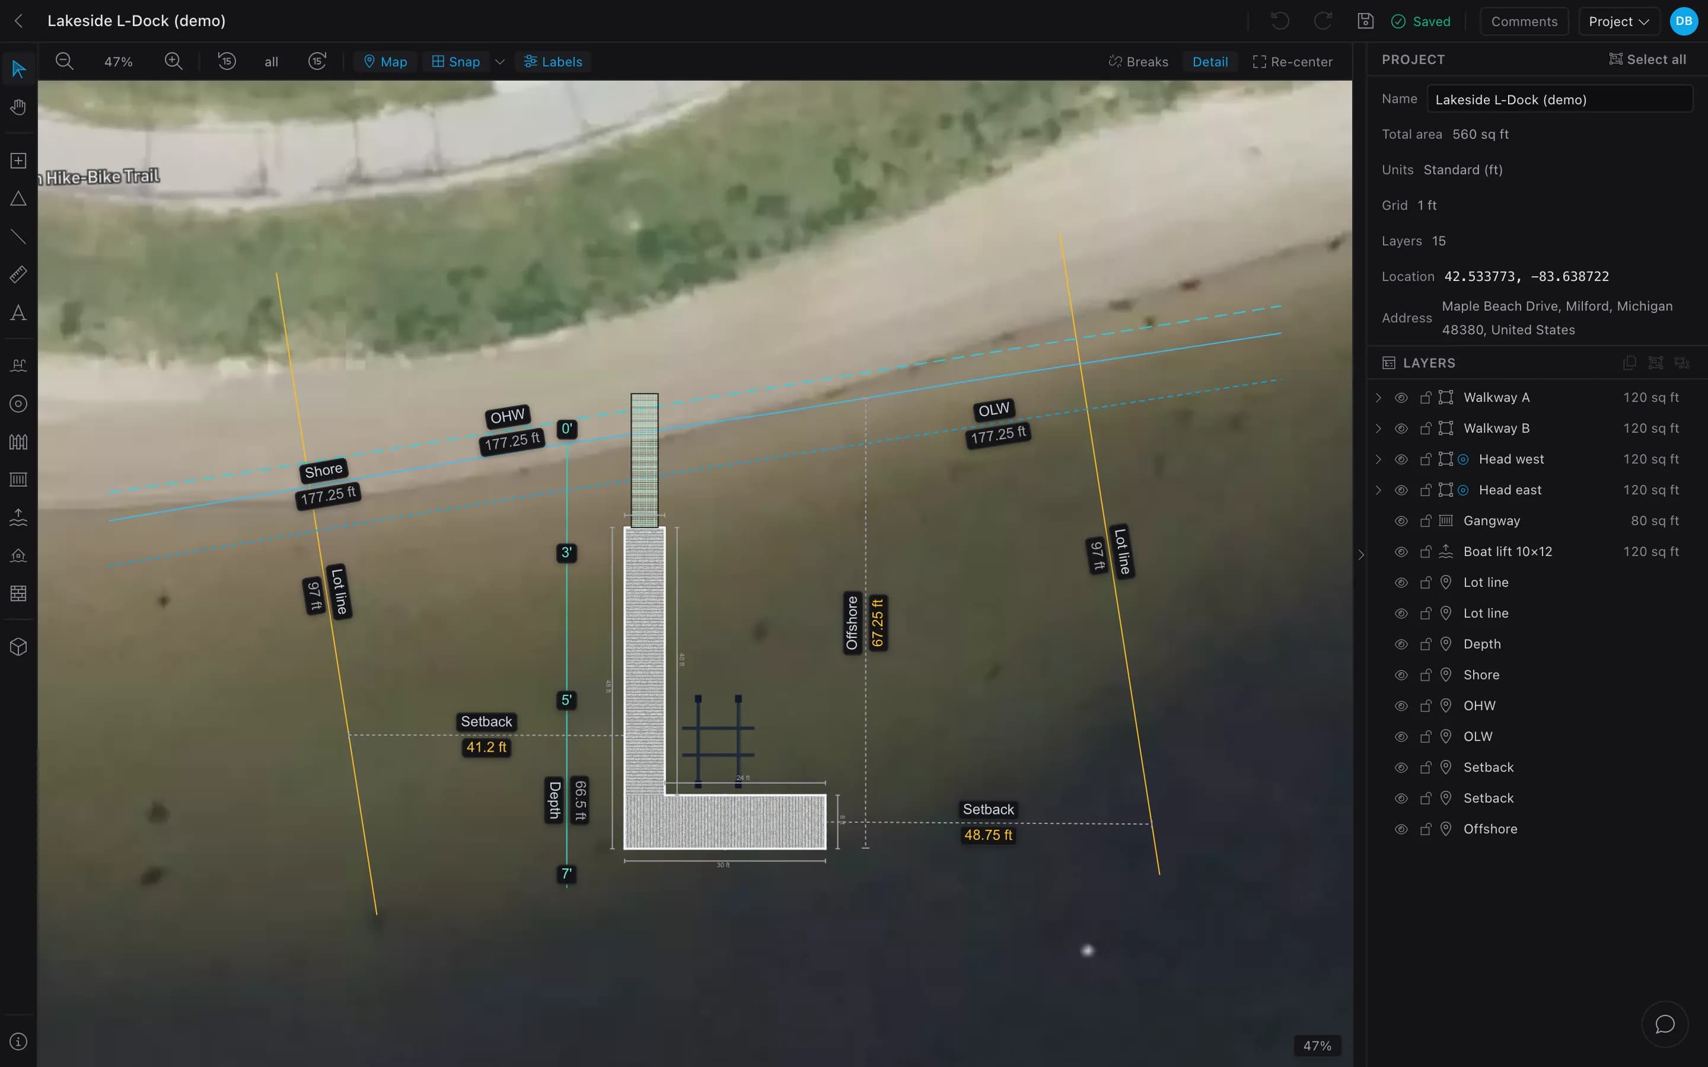Switch to Breaks mode
This screenshot has height=1067, width=1708.
point(1137,62)
